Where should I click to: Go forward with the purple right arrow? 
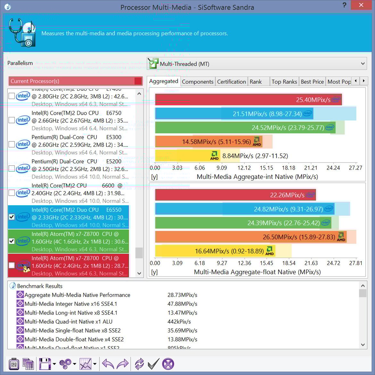pos(122,364)
